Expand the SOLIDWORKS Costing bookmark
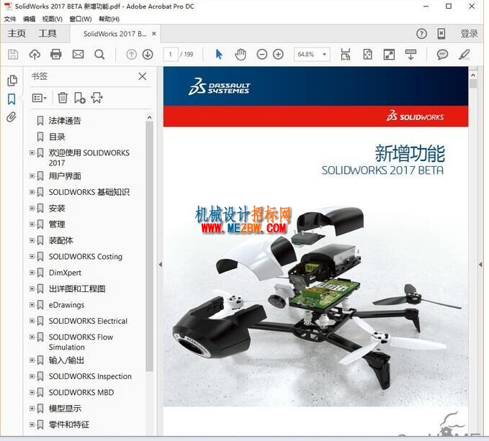 (x=32, y=256)
